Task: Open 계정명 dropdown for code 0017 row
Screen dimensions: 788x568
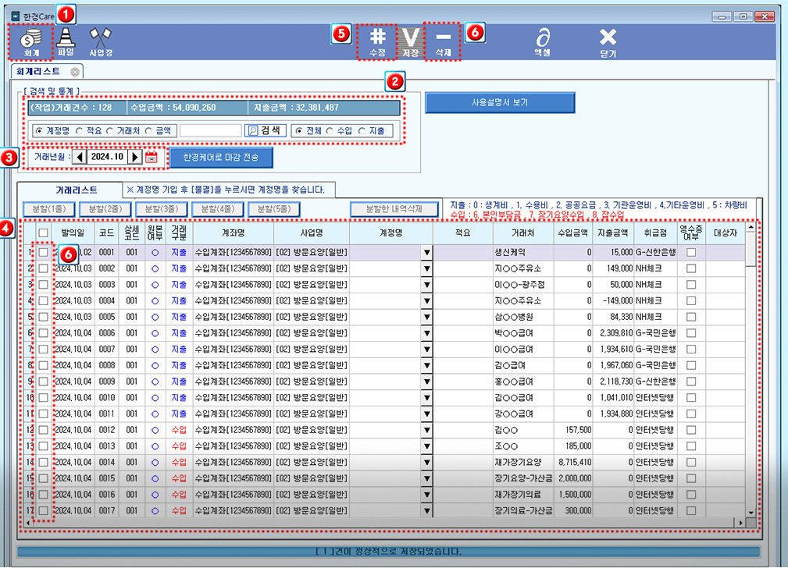Action: 426,511
